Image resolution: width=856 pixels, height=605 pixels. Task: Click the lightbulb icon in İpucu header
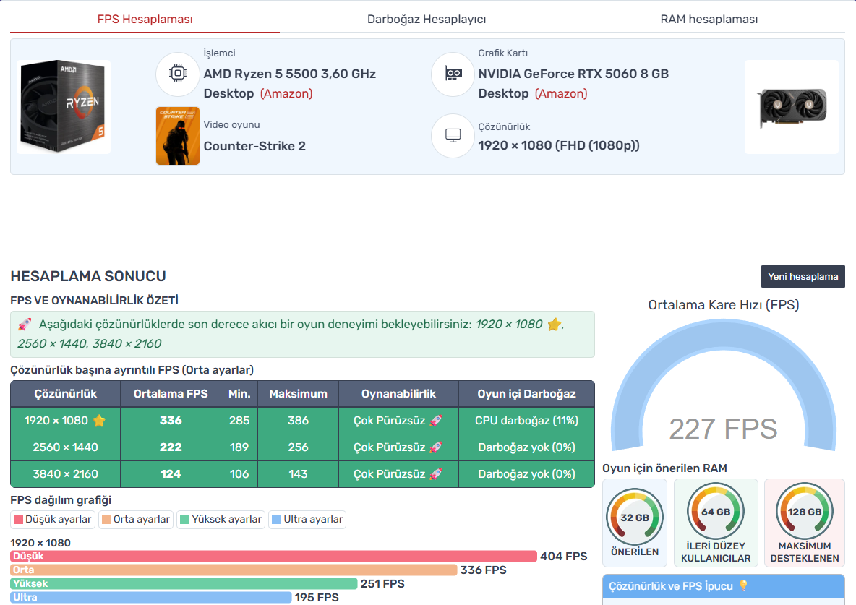coord(743,586)
